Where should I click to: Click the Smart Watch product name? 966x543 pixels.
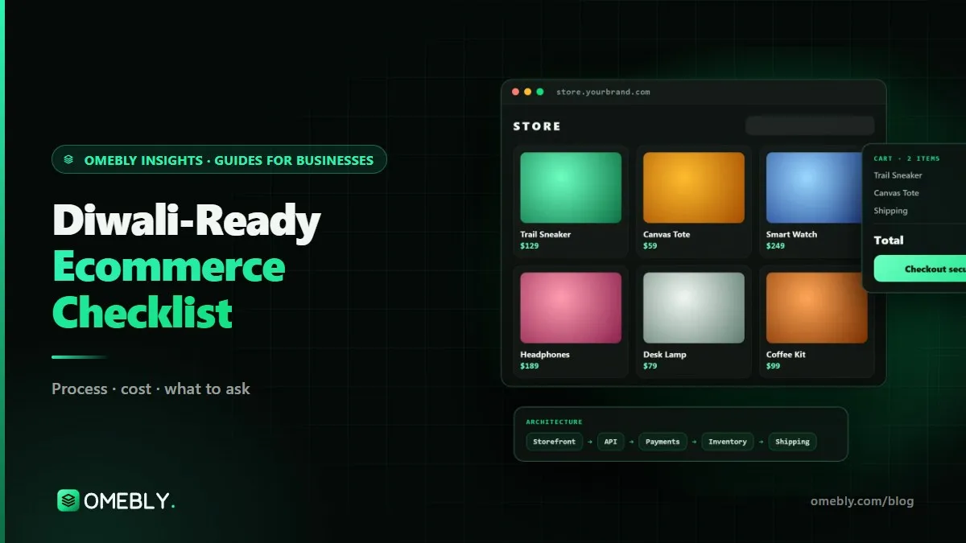click(x=791, y=234)
